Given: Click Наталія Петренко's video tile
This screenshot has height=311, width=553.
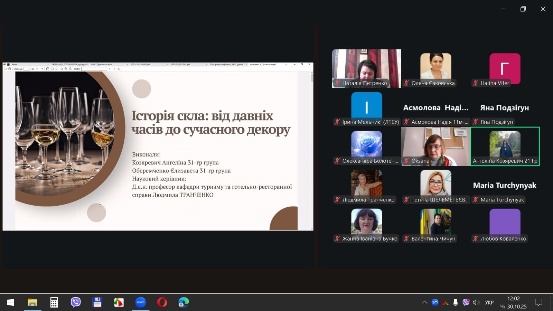Looking at the screenshot, I should [366, 68].
